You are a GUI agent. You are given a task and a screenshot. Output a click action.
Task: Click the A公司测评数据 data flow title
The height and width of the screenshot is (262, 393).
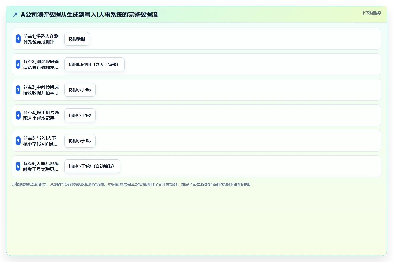pyautogui.click(x=89, y=15)
